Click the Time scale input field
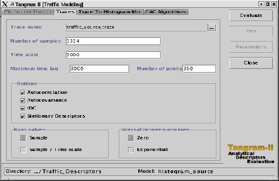 pyautogui.click(x=113, y=55)
